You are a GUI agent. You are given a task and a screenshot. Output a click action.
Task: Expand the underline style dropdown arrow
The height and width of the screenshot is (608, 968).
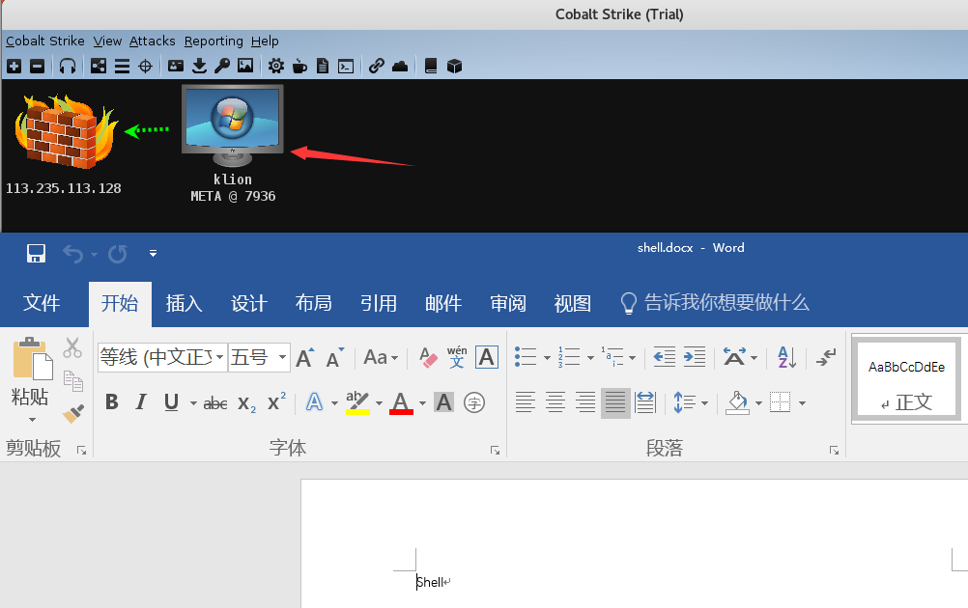(x=193, y=403)
